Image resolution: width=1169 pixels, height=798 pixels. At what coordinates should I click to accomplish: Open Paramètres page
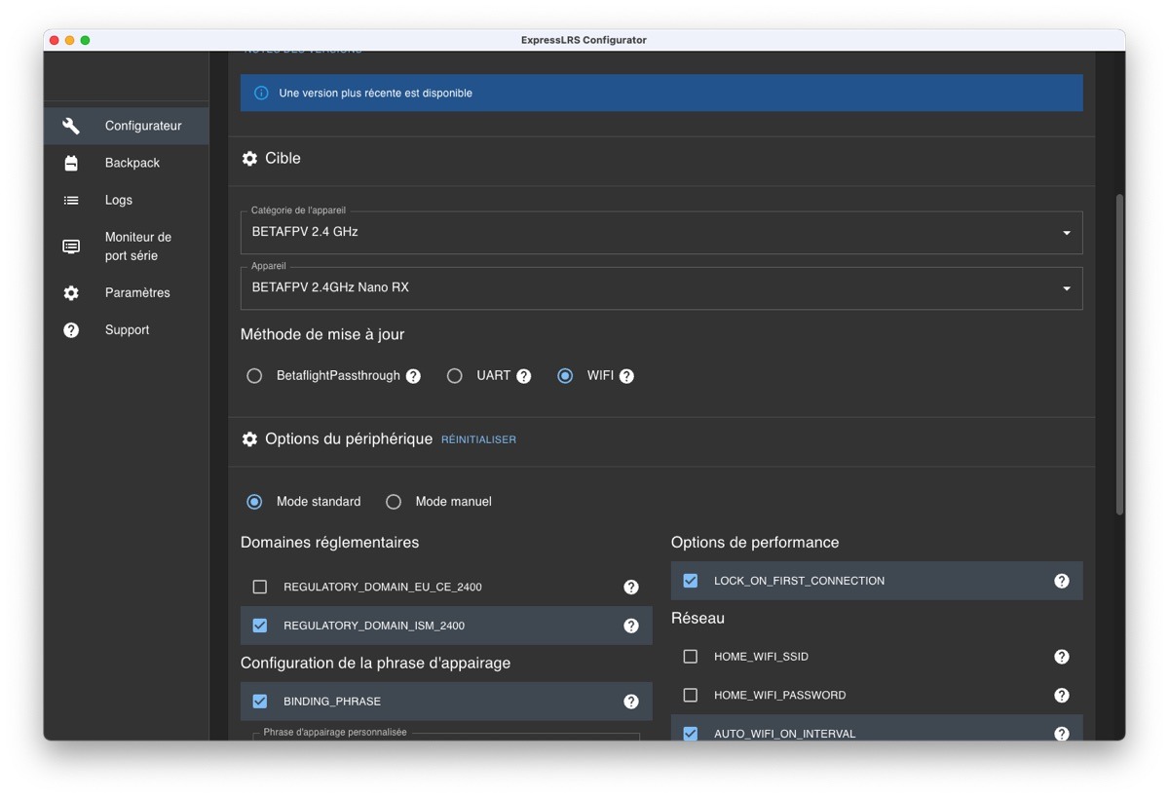point(126,292)
